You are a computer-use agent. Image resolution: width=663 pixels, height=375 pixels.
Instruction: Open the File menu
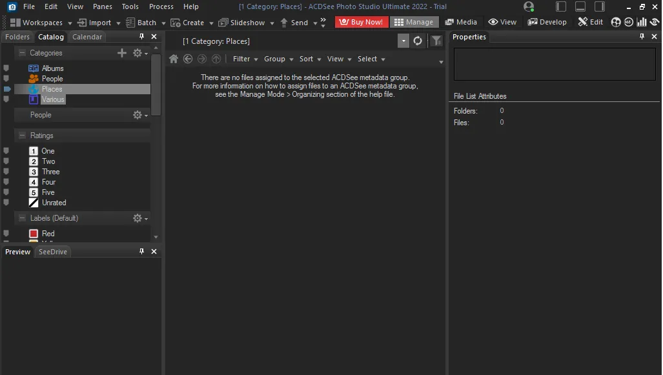coord(29,6)
